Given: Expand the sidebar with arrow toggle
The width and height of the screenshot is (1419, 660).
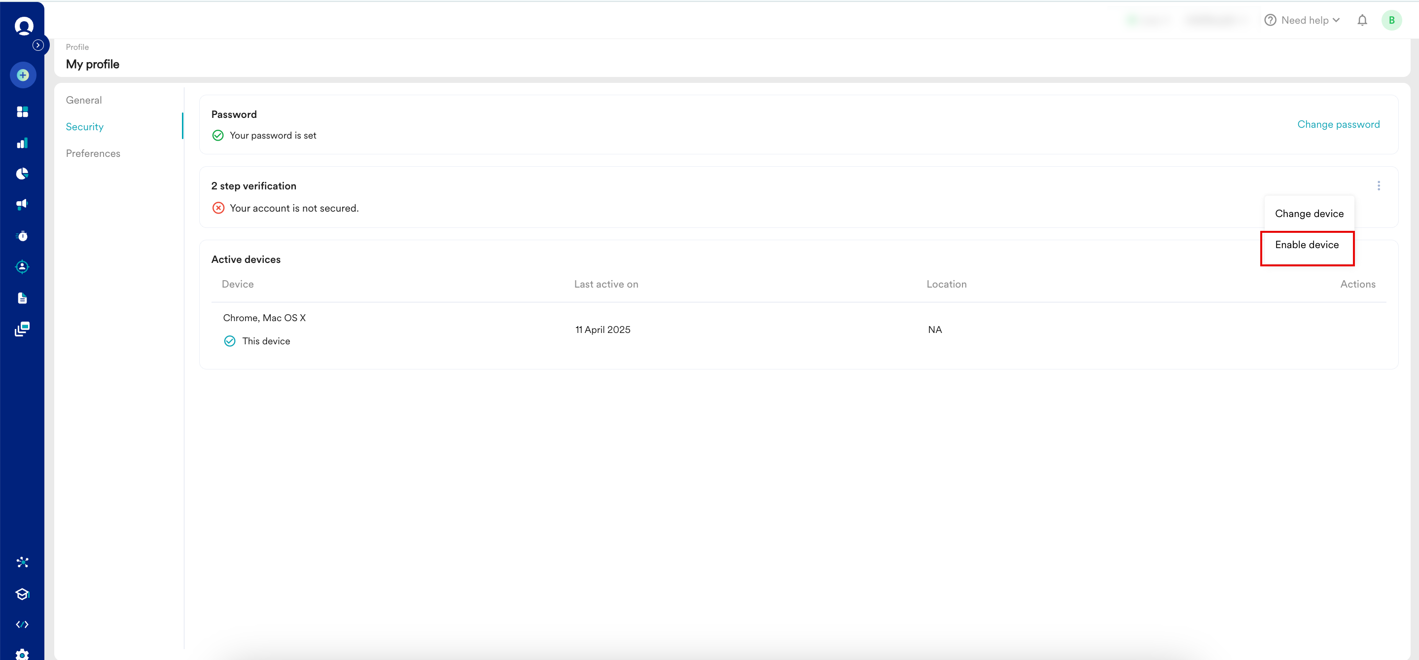Looking at the screenshot, I should [38, 45].
